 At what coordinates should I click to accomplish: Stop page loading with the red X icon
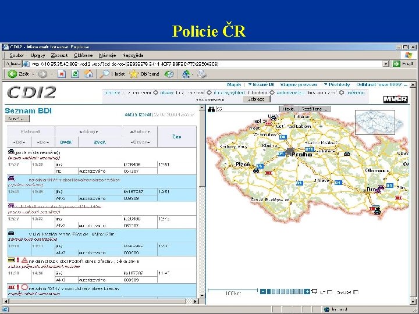tap(62, 74)
